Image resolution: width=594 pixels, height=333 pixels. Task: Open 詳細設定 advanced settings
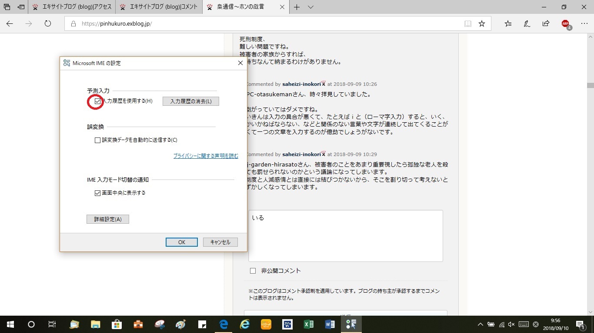tap(108, 219)
